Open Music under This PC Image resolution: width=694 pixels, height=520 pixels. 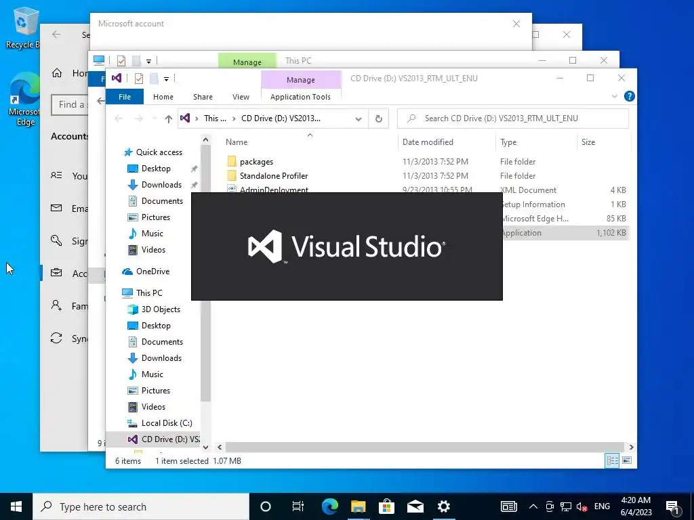point(152,374)
